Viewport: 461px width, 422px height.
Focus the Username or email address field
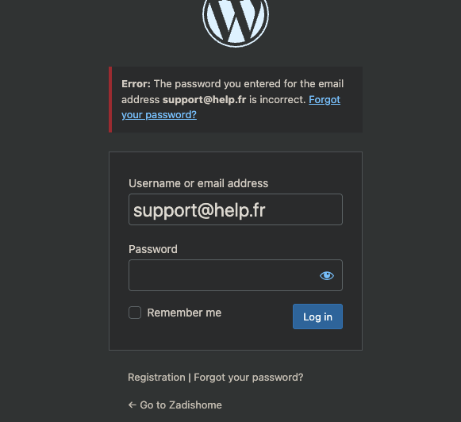[236, 209]
